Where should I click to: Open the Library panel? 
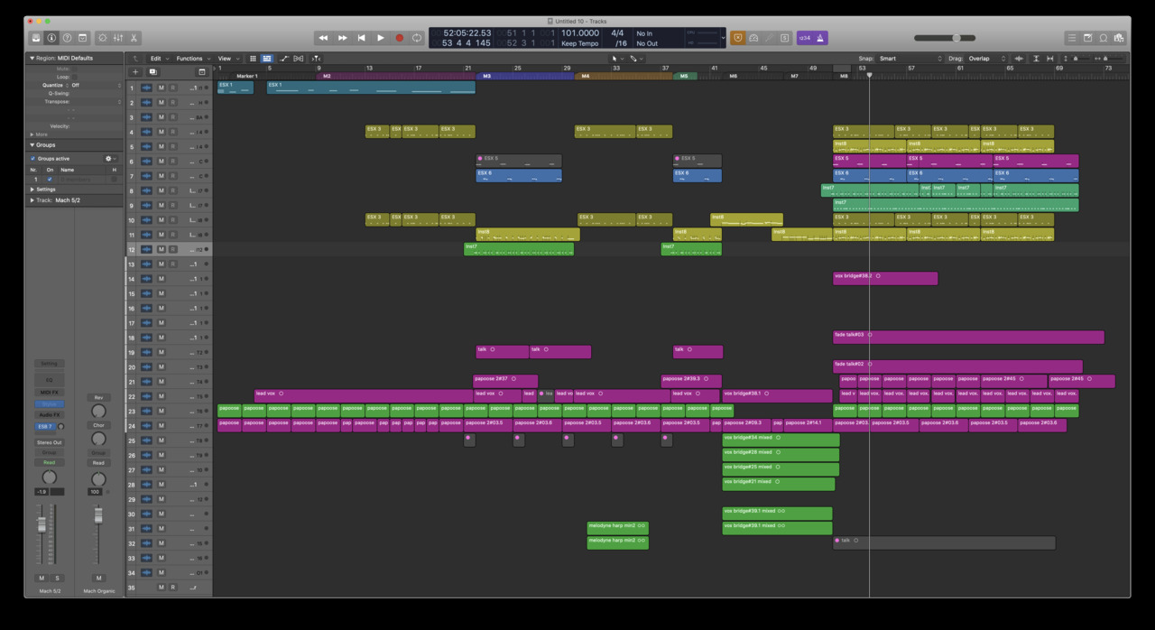tap(36, 38)
